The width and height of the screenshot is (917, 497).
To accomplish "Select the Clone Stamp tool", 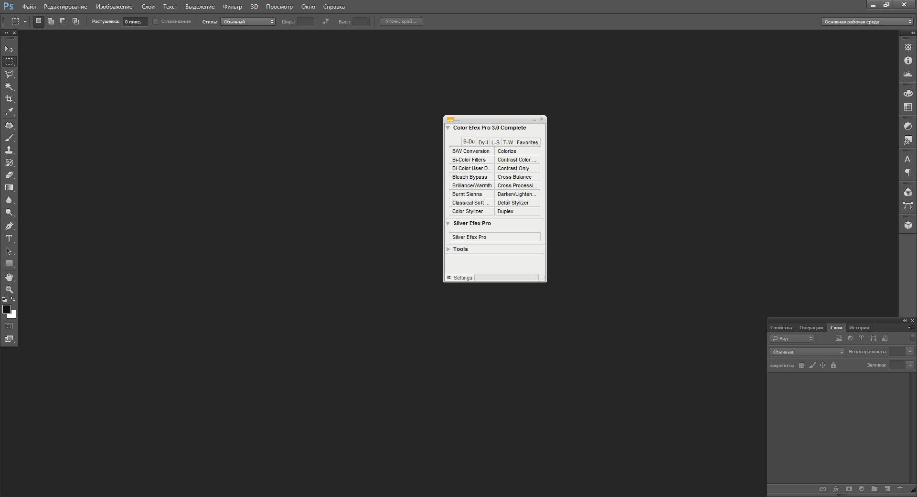I will 9,150.
